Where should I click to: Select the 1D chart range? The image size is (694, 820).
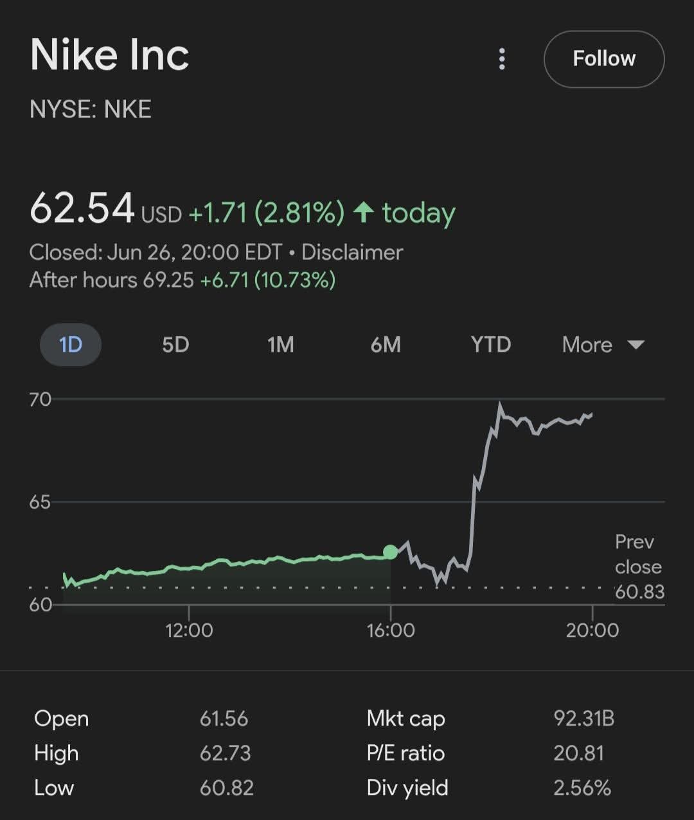[x=71, y=345]
